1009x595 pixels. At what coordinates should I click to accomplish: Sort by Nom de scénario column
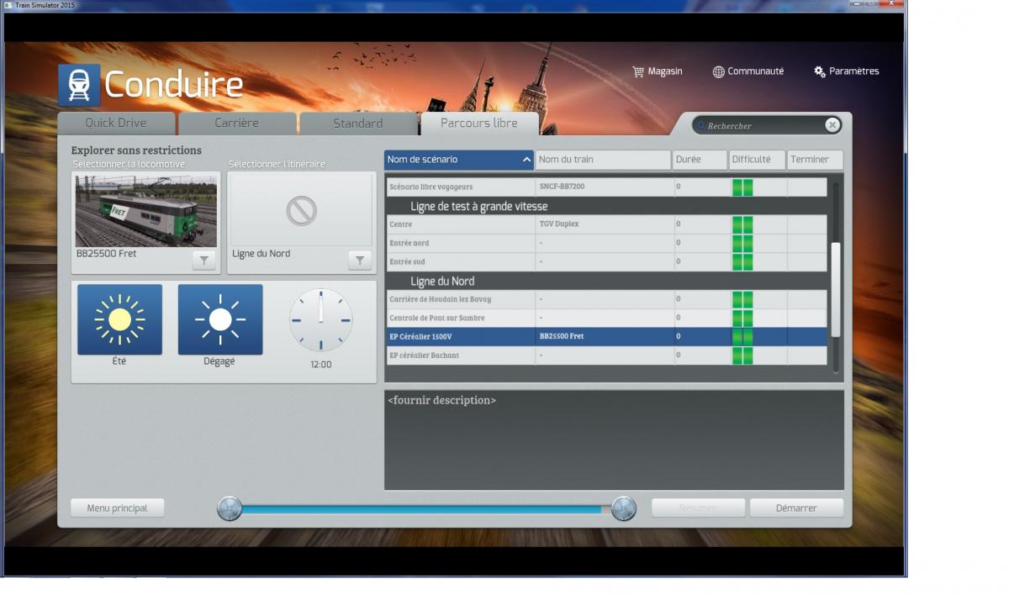tap(459, 160)
